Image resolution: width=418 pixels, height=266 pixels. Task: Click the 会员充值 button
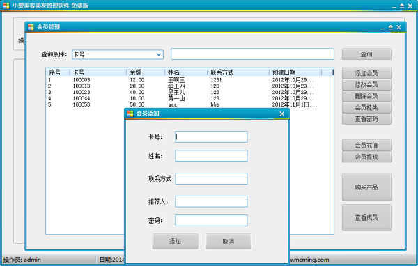(366, 146)
